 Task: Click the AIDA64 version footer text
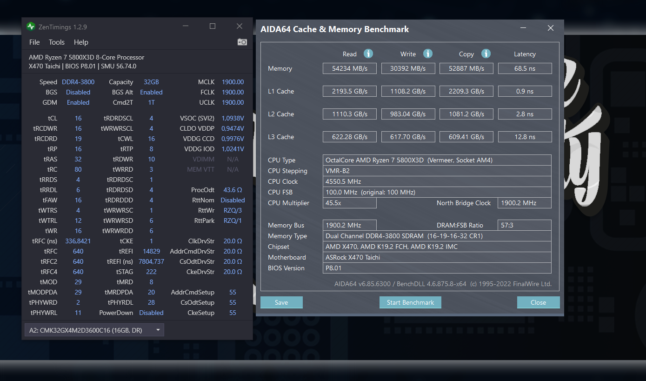[x=443, y=284]
